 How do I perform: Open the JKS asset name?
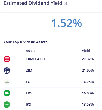tap(28, 105)
